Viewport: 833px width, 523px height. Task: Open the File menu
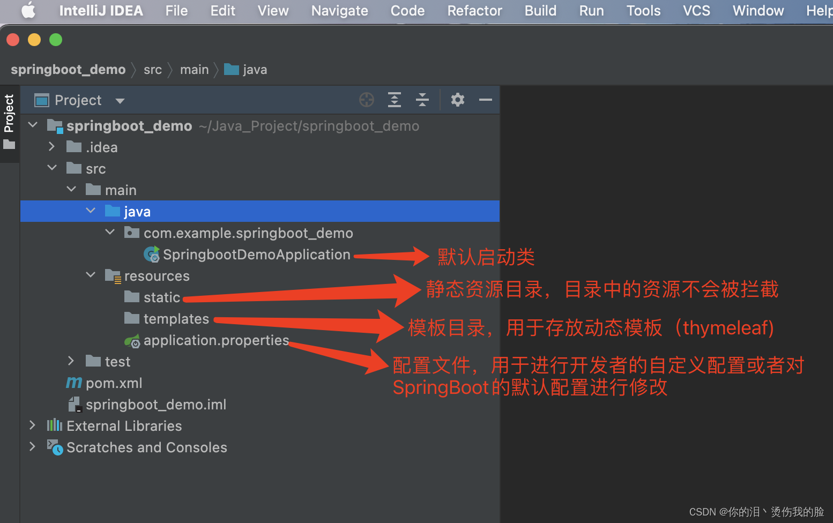tap(176, 11)
